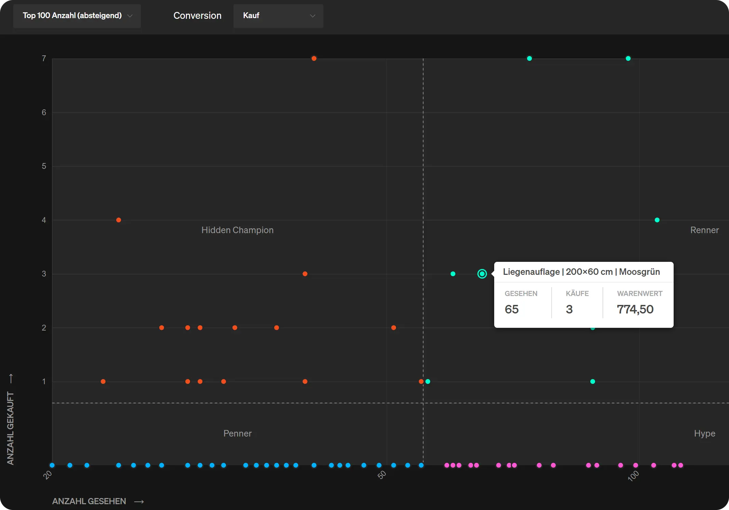Click the Penner quadrant label

pyautogui.click(x=237, y=433)
